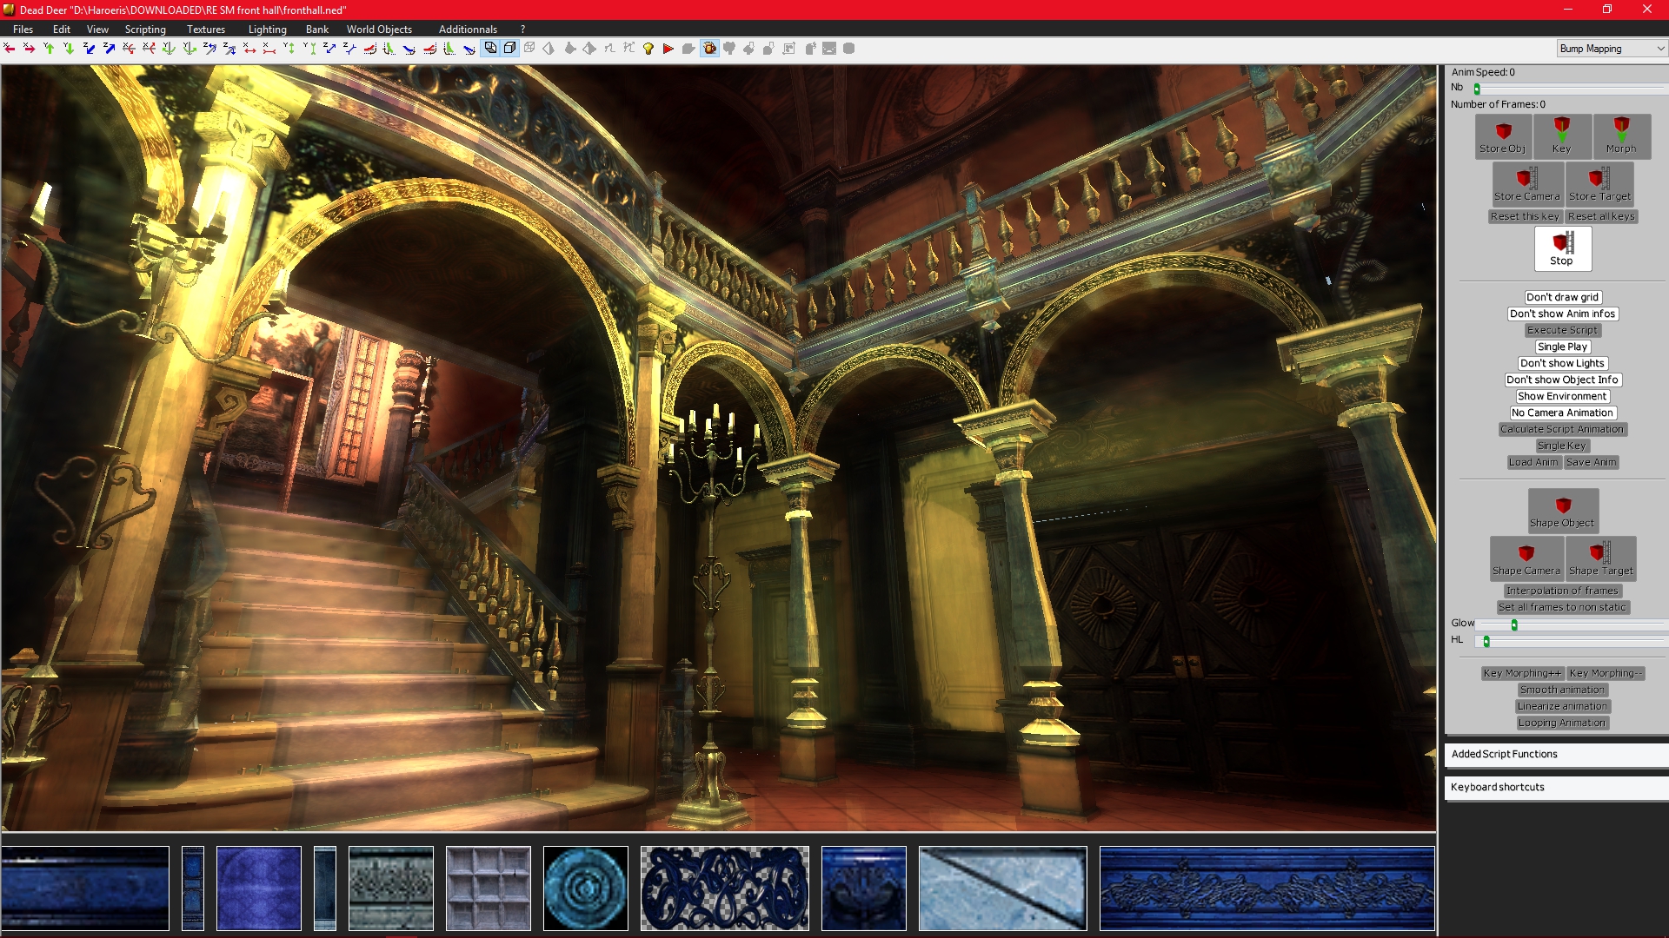Click the Reset all keys button
The image size is (1669, 938).
point(1601,216)
